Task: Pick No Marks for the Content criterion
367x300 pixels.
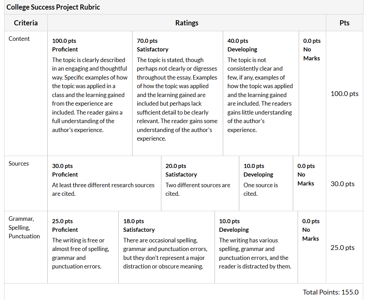Action: (312, 93)
